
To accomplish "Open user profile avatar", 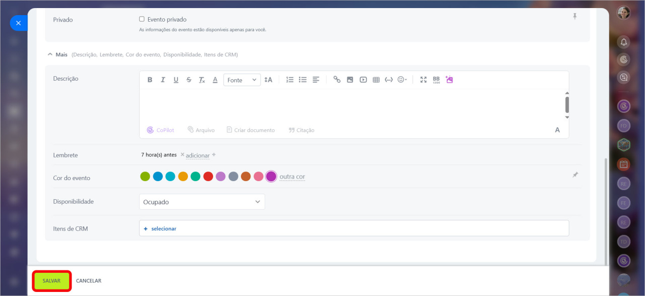I will (x=624, y=13).
